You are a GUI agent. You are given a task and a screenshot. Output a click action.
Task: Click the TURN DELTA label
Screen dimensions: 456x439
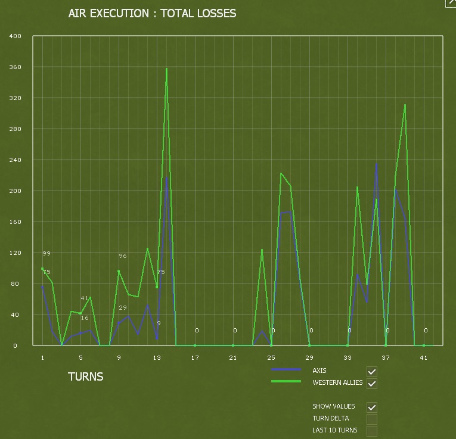point(331,418)
